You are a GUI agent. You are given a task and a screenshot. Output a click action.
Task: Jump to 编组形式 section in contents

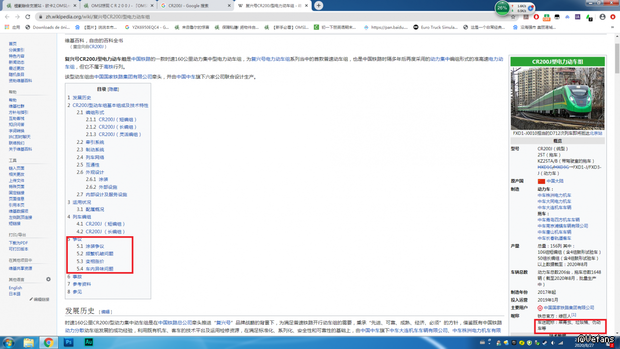[95, 112]
